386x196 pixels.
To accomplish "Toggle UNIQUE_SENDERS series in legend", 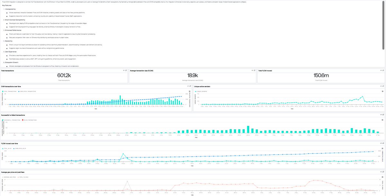I will point(201,91).
